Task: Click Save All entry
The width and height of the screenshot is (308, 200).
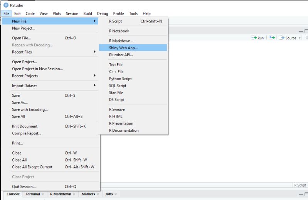Action: coord(50,116)
